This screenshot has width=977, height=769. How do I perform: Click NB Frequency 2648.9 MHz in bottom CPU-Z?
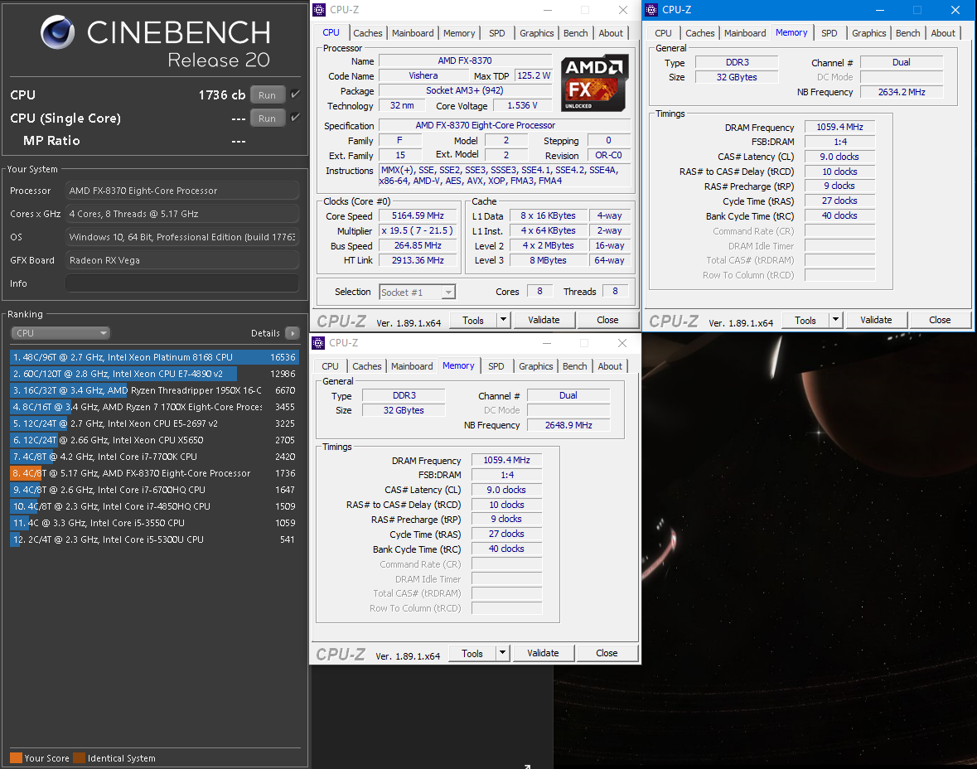click(x=568, y=425)
